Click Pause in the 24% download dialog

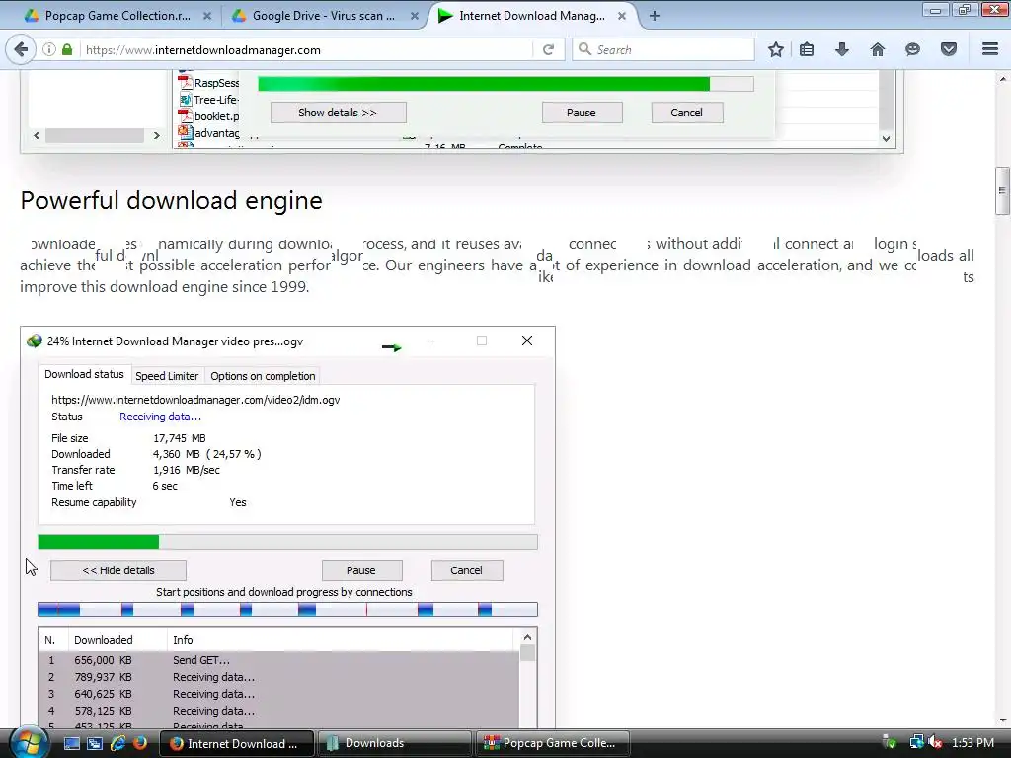click(361, 570)
